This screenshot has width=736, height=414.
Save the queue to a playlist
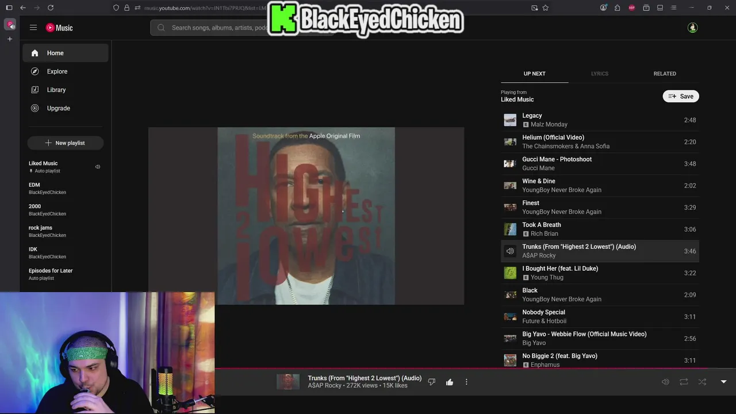coord(681,96)
